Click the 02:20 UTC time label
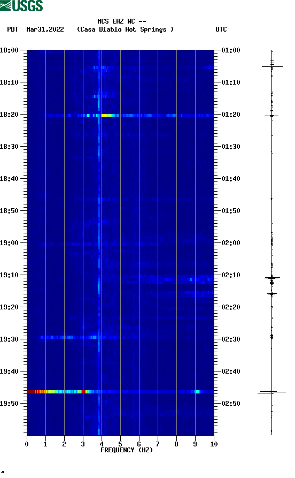 [231, 307]
